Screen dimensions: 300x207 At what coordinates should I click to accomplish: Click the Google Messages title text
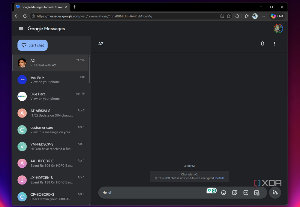46,29
